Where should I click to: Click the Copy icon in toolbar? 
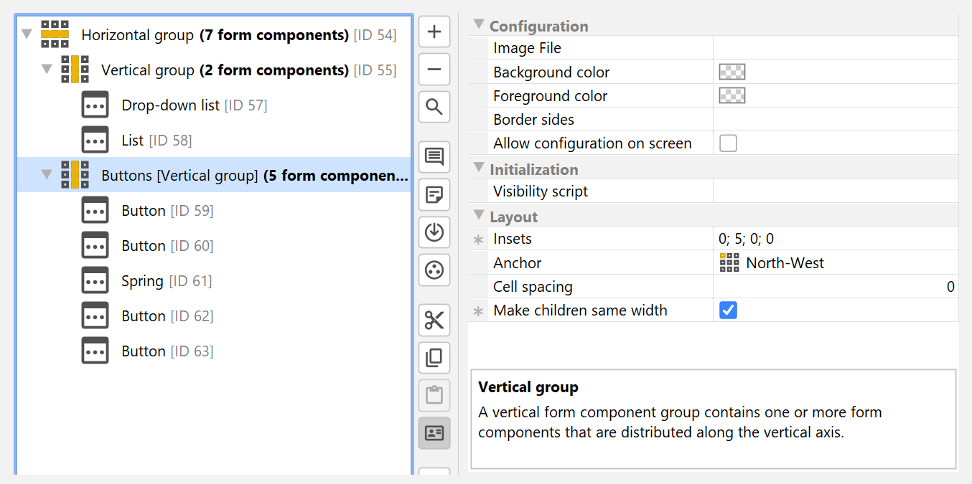(434, 358)
